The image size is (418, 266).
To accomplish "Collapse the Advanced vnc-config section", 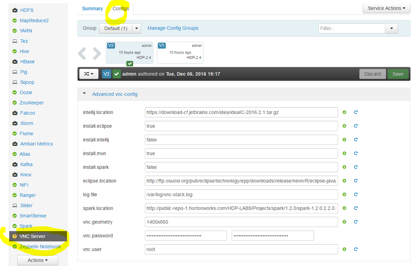I will (x=84, y=94).
